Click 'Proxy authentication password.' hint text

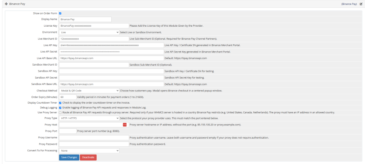tap(148, 144)
